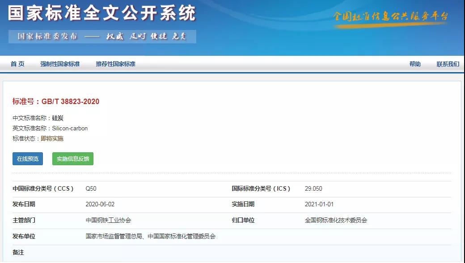The height and width of the screenshot is (263, 465).
Task: Click the ICS value 29.050
Action: coord(313,188)
